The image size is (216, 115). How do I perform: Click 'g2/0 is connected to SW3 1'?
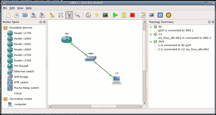click(176, 31)
